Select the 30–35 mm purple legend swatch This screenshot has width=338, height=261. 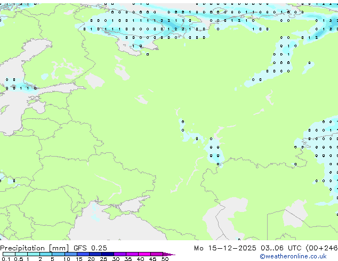(120, 254)
